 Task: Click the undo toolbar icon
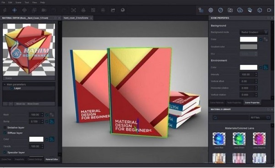54,10
